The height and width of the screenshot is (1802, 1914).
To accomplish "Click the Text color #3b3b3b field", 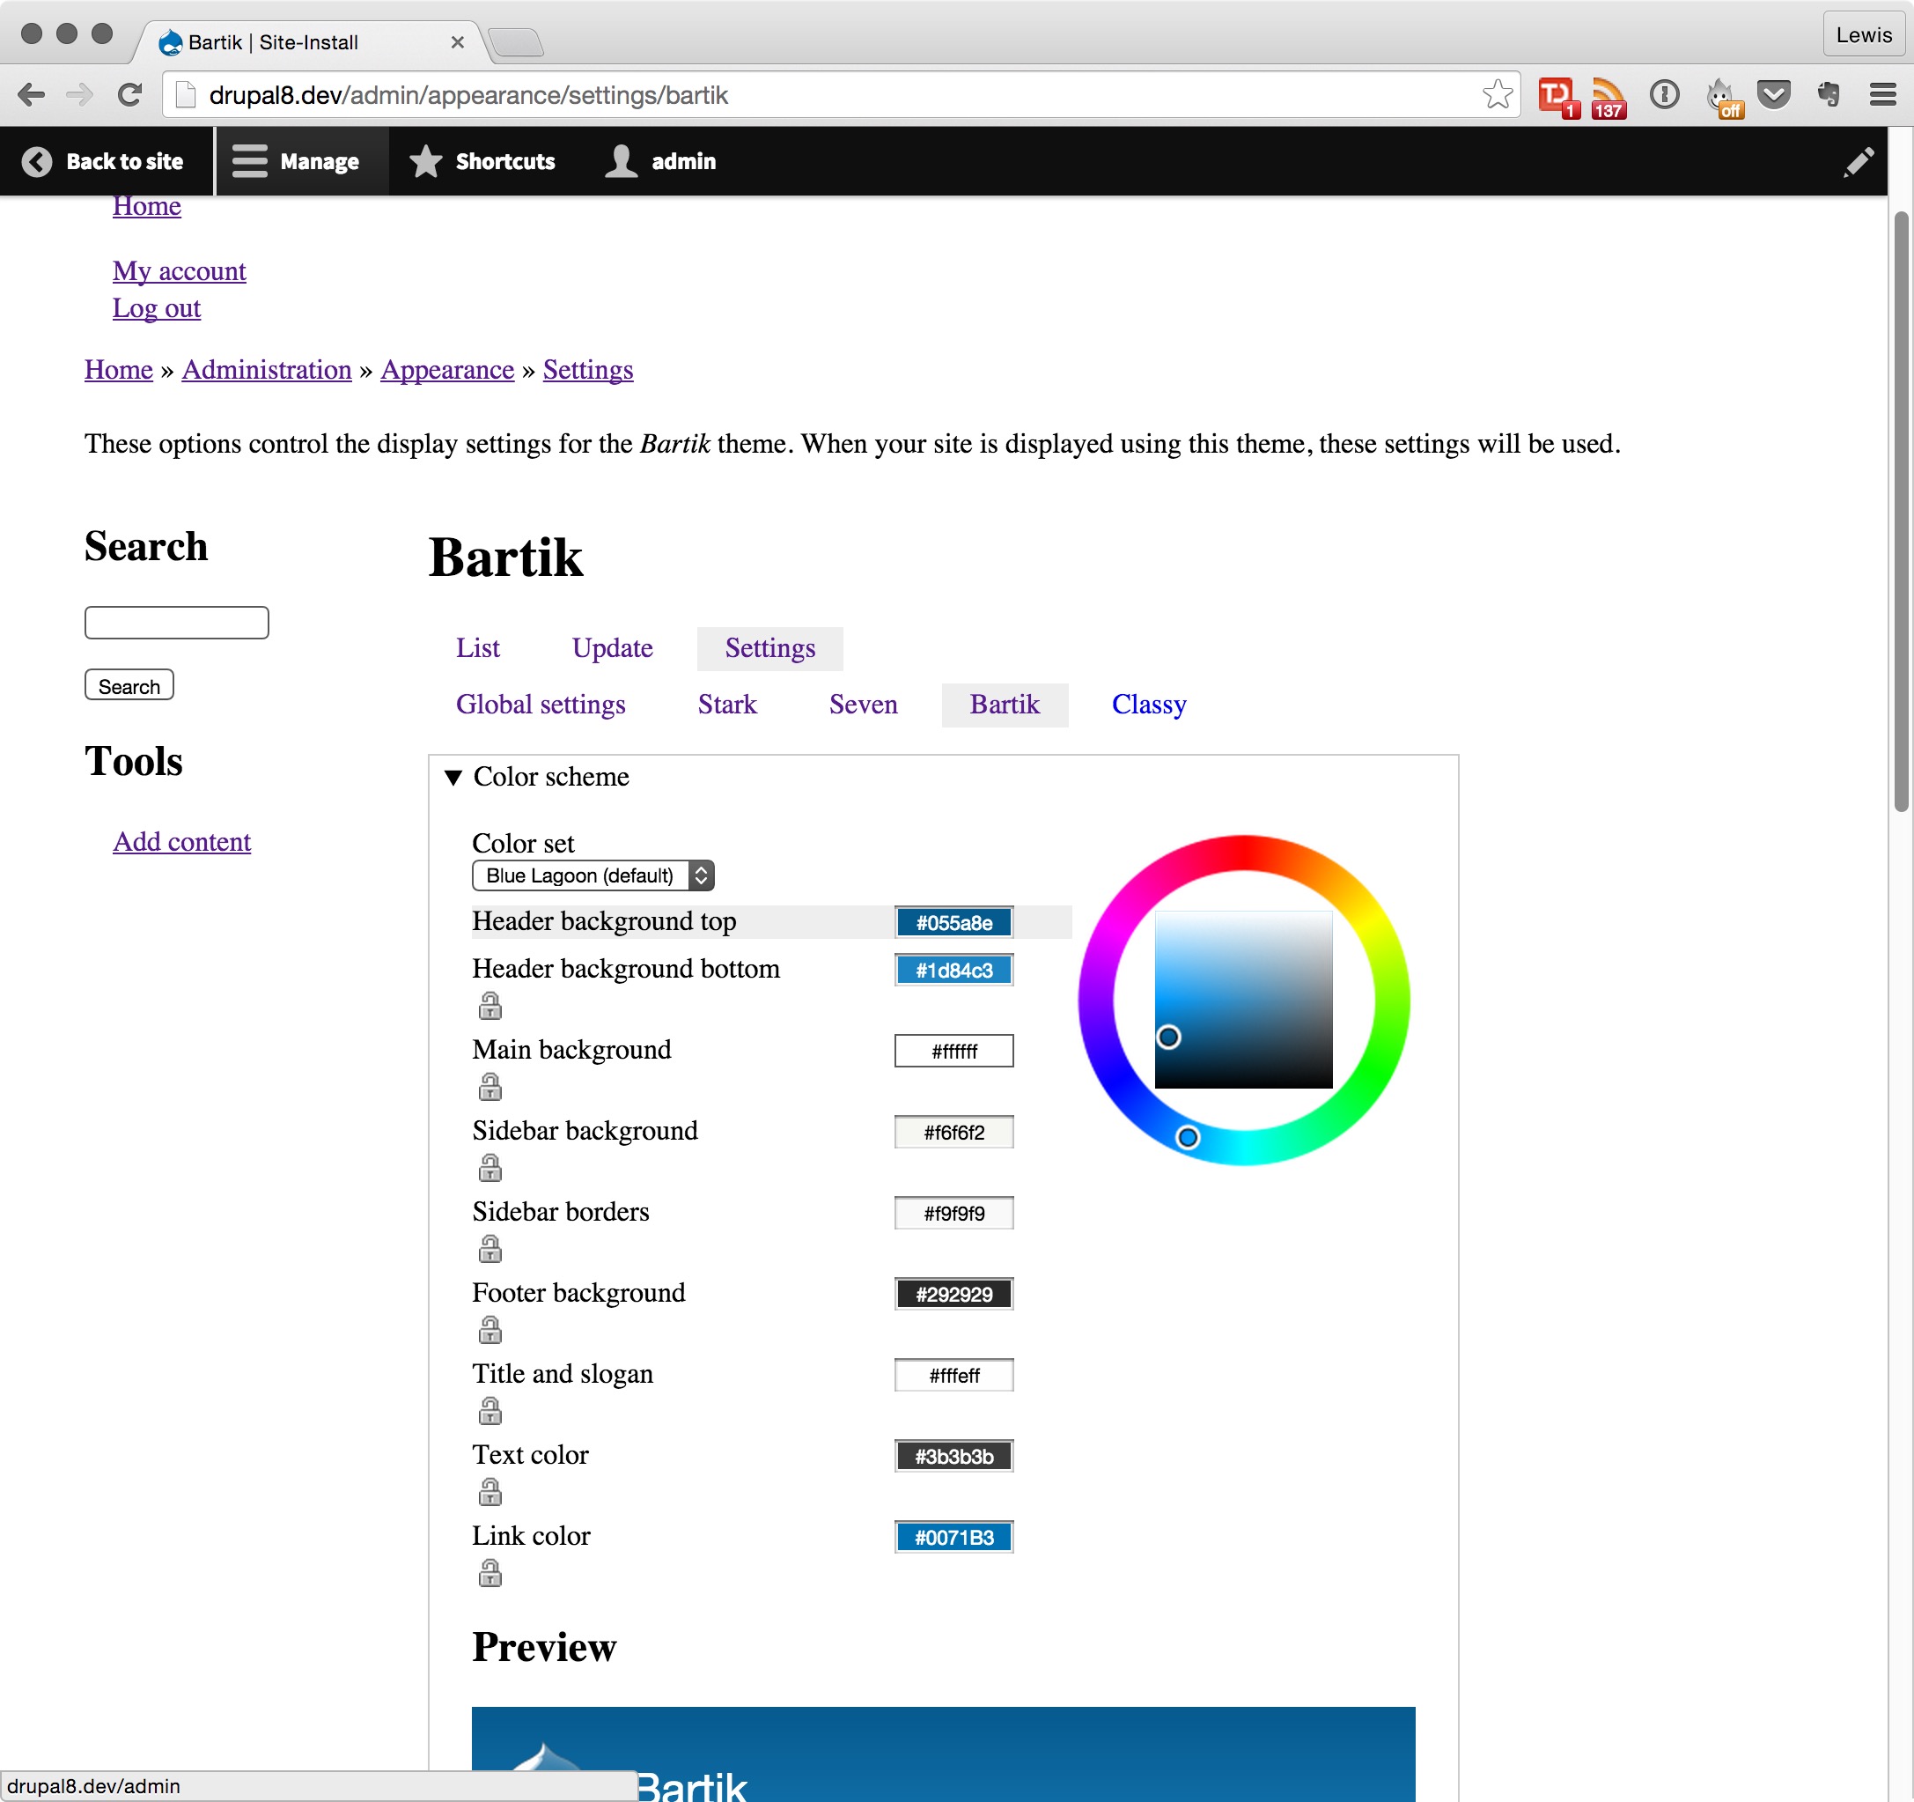I will point(953,1456).
